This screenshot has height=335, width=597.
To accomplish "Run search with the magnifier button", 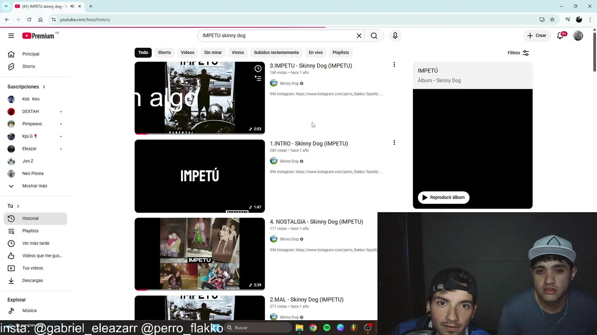I will [x=374, y=36].
